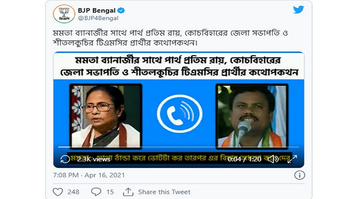Click the share upload arrow icon
The width and height of the screenshot is (354, 199).
point(128,192)
